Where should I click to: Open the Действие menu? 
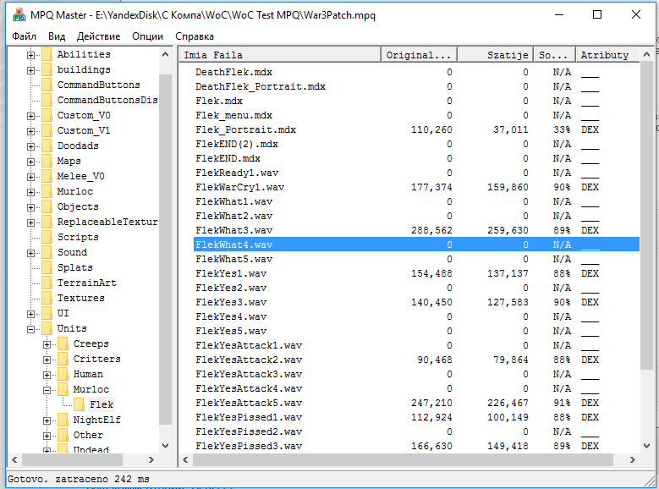click(x=98, y=36)
